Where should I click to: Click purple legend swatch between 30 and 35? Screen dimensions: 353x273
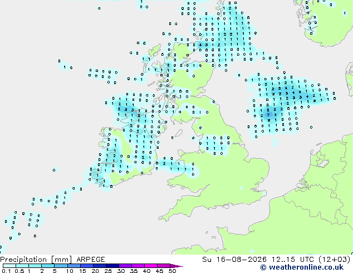point(125,266)
